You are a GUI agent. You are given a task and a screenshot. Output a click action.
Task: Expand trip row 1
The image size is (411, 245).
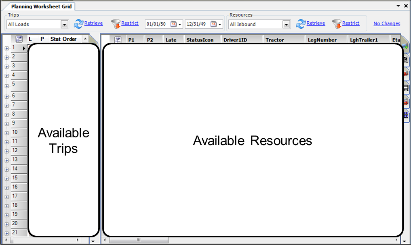pos(7,48)
